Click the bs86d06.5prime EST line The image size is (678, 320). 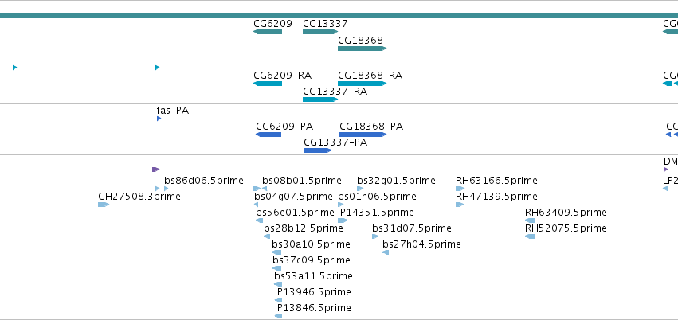[212, 189]
